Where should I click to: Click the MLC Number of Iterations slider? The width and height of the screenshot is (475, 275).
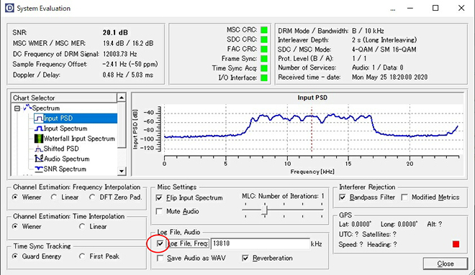(284, 210)
